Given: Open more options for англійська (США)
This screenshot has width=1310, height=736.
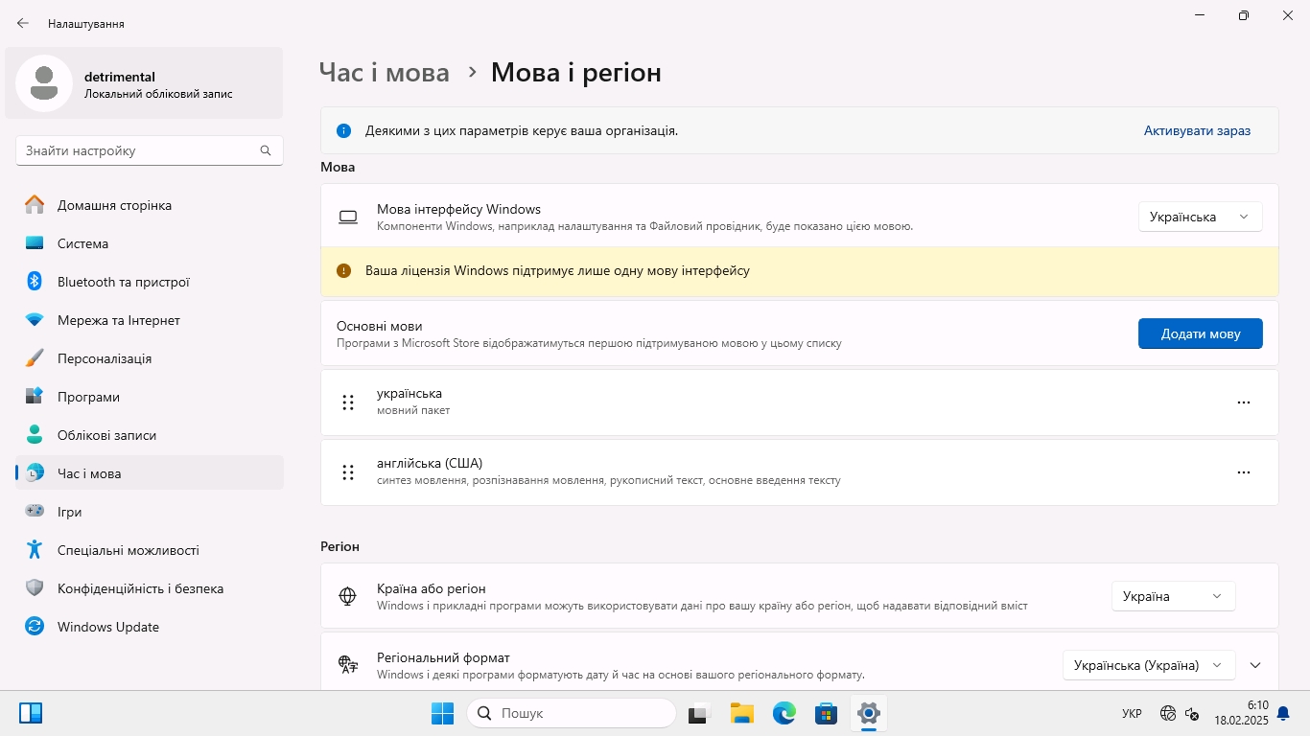Looking at the screenshot, I should click(1243, 472).
